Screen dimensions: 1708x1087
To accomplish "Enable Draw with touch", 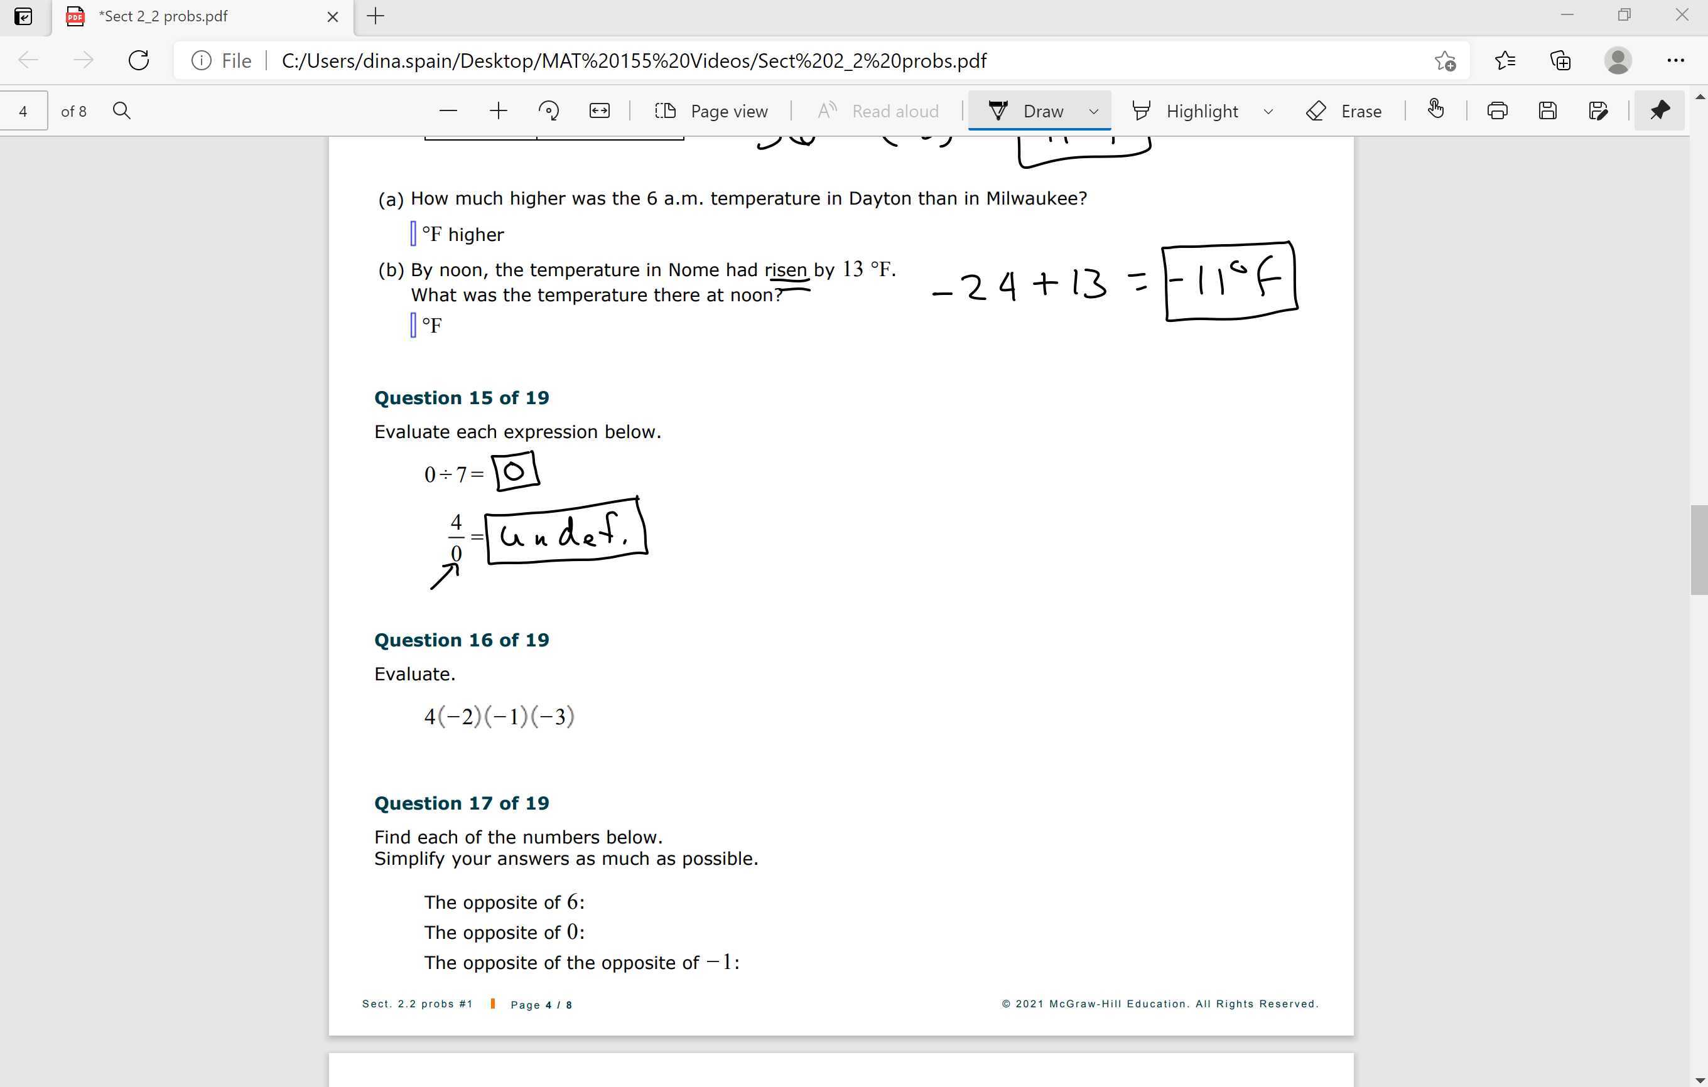I will [x=1435, y=110].
